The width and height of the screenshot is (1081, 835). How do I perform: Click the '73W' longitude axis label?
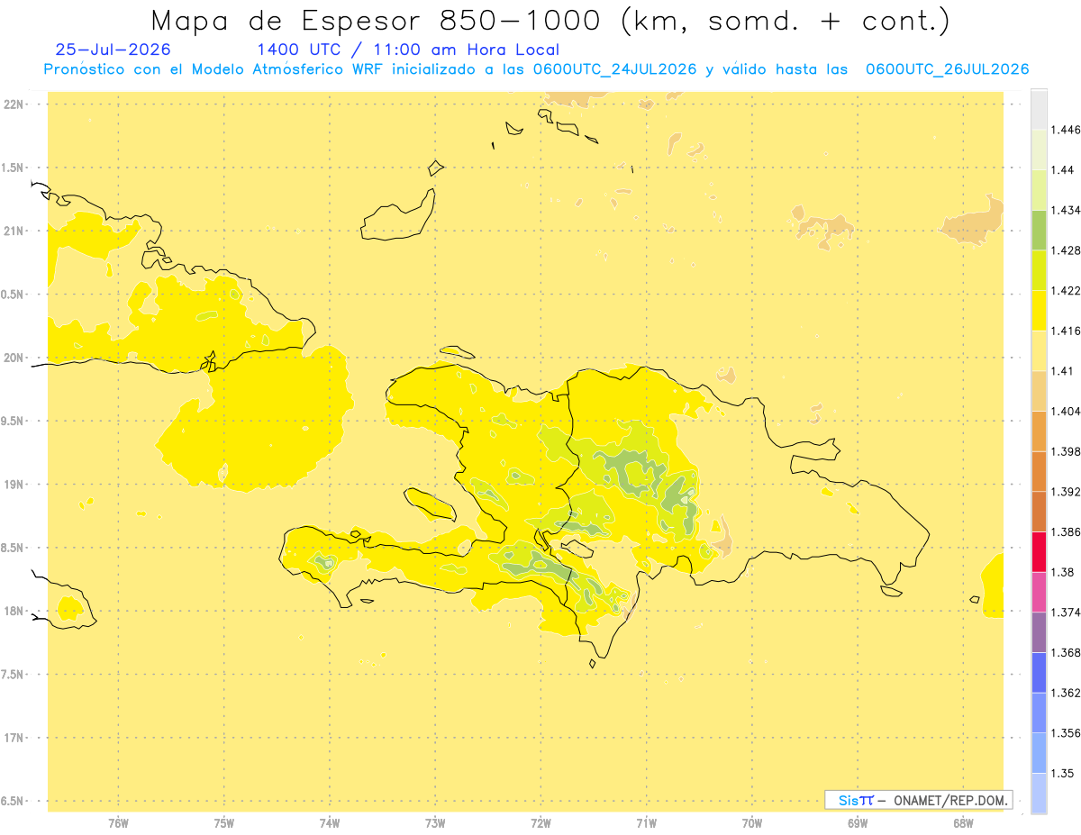click(x=434, y=822)
